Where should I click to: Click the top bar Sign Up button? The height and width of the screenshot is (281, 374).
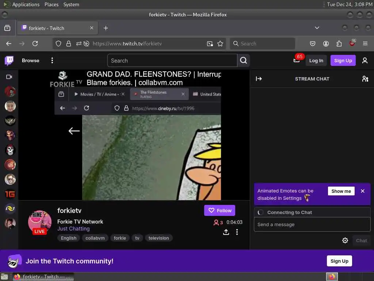pyautogui.click(x=343, y=60)
